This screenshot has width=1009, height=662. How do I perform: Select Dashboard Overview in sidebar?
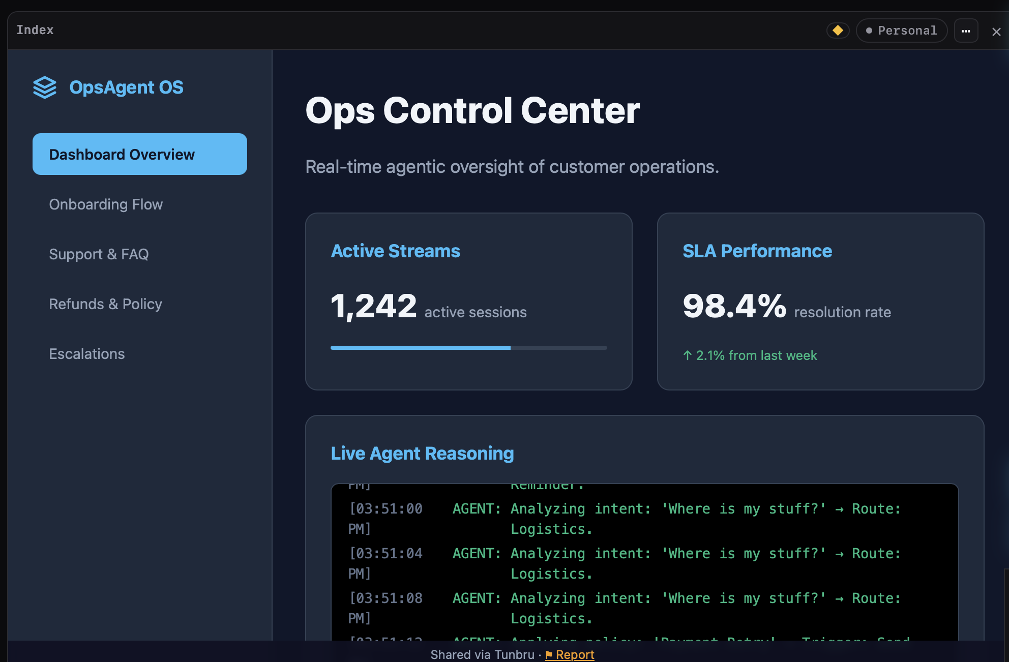click(140, 154)
